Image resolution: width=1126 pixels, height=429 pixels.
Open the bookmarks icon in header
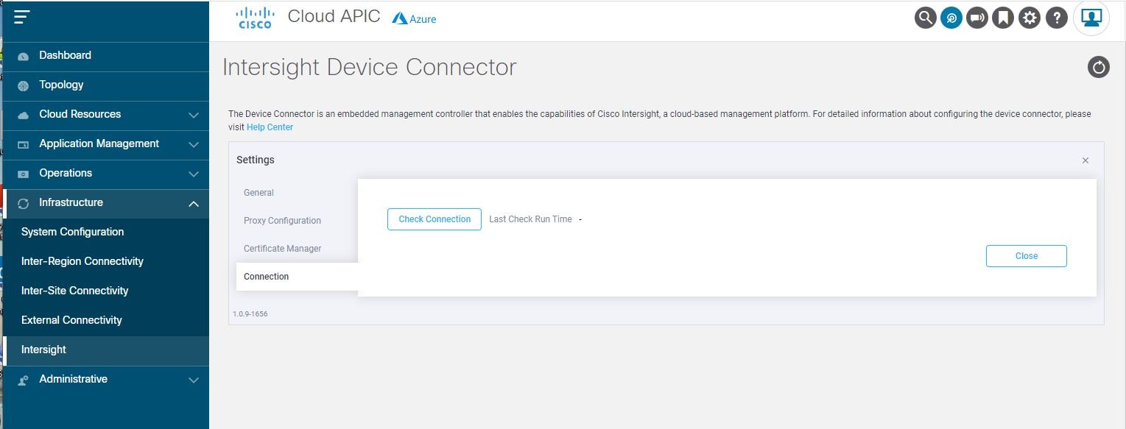pos(1003,18)
